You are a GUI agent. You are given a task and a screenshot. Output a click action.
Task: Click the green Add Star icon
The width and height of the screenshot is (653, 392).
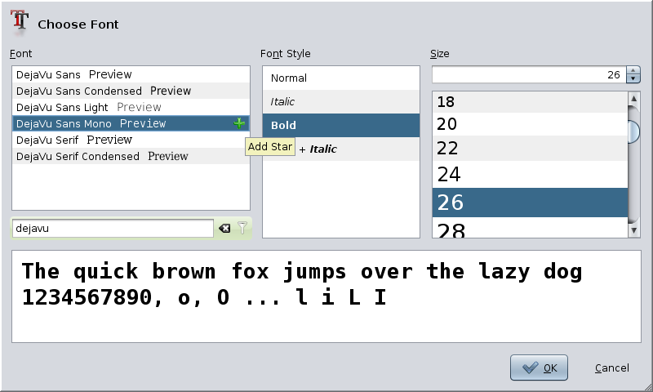coord(239,123)
